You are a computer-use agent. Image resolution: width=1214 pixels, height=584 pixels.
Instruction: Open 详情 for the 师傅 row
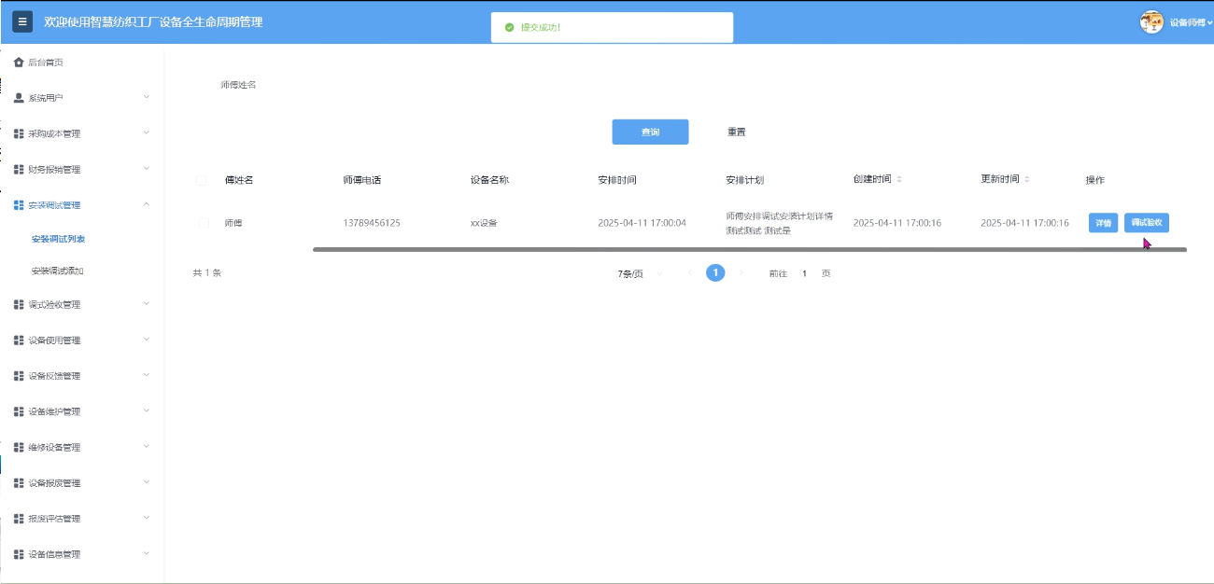click(x=1103, y=223)
